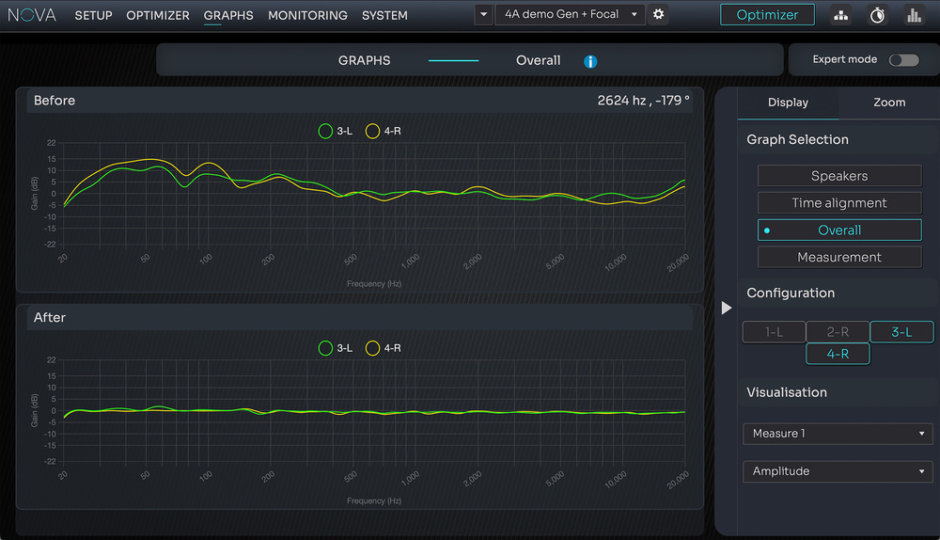The image size is (940, 540).
Task: Toggle the 1-L configuration channel
Action: (x=774, y=332)
